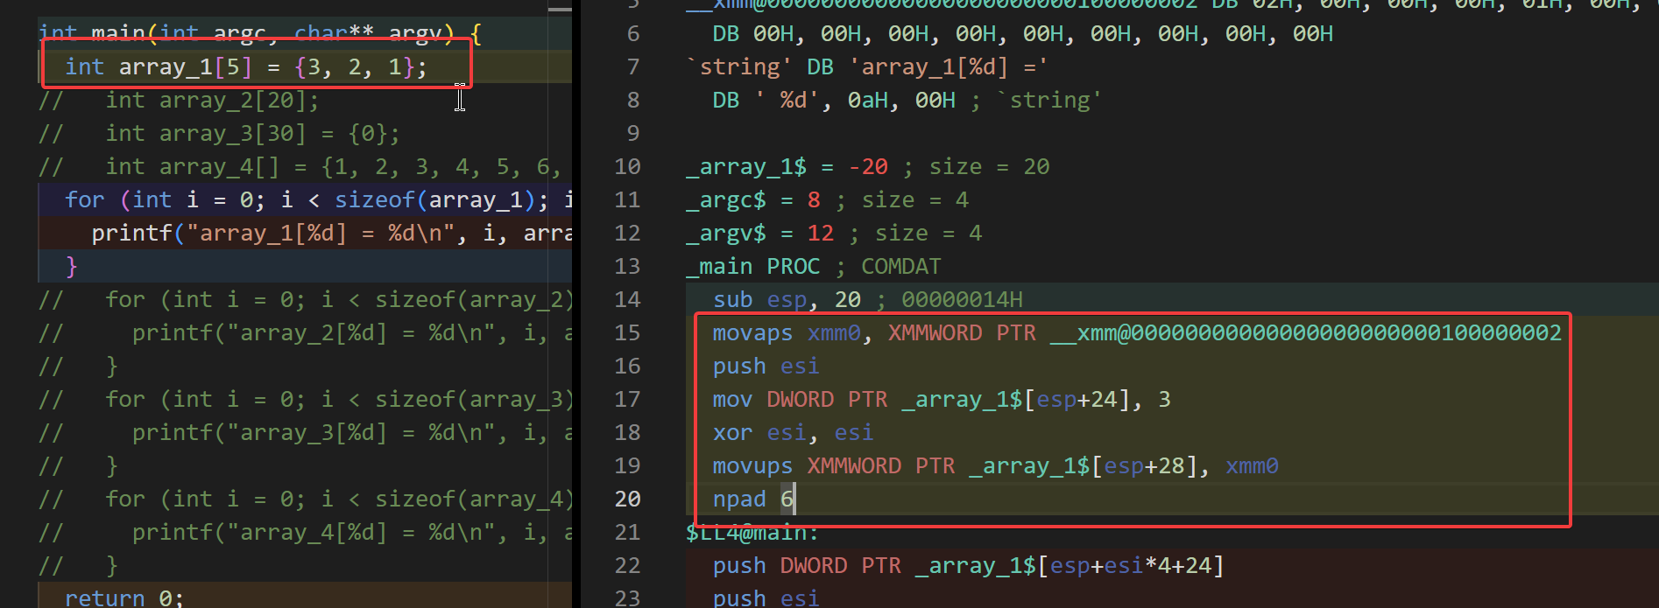Select line number 9 in assembly gutter
The width and height of the screenshot is (1659, 608).
click(x=633, y=134)
